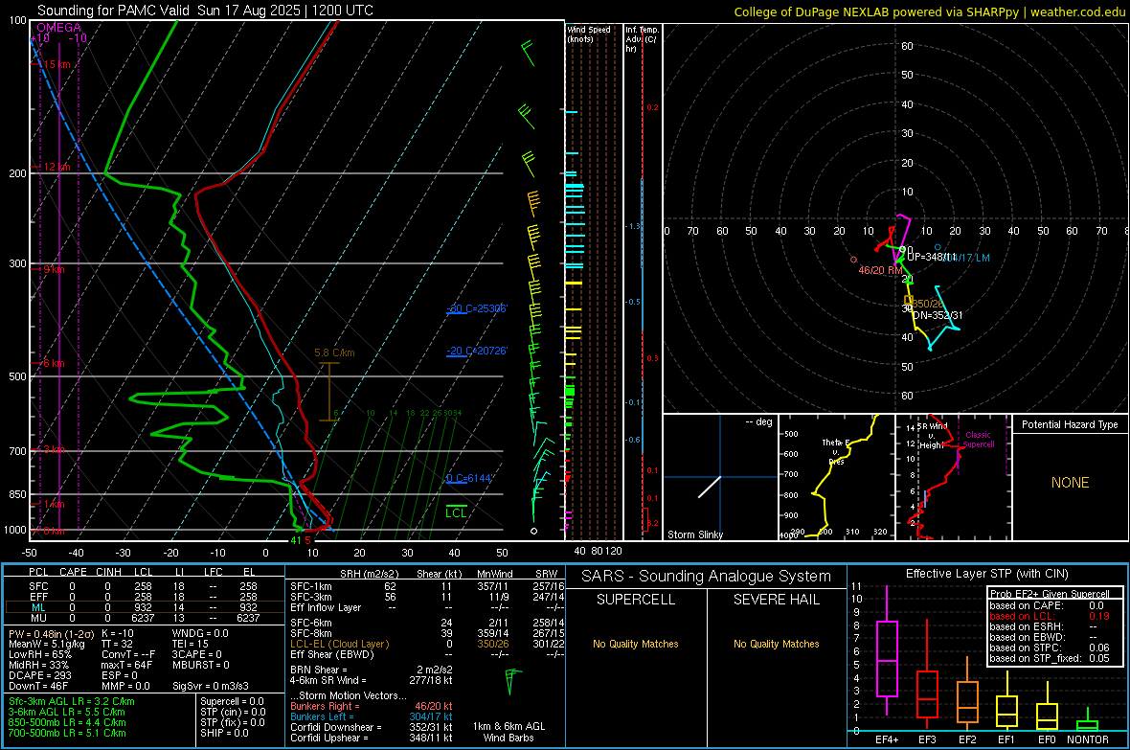Click the maxT = 64F value
This screenshot has height=750, width=1130.
pos(126,665)
